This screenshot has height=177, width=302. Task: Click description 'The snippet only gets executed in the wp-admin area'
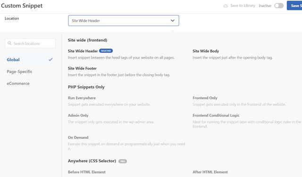click(111, 122)
